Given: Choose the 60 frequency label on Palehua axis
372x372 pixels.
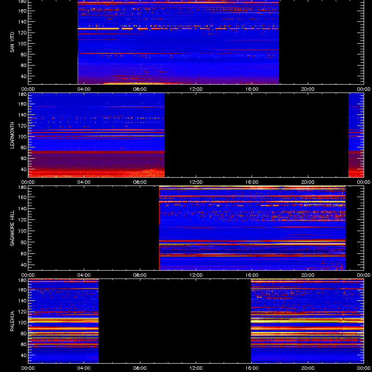Looking at the screenshot, I should coord(24,344).
